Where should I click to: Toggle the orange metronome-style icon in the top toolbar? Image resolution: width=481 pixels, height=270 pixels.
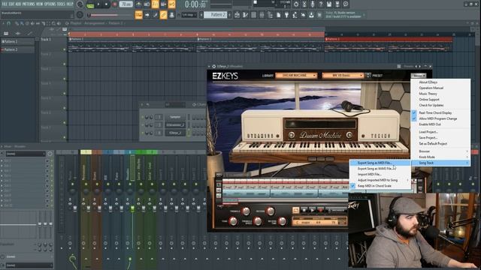click(156, 4)
